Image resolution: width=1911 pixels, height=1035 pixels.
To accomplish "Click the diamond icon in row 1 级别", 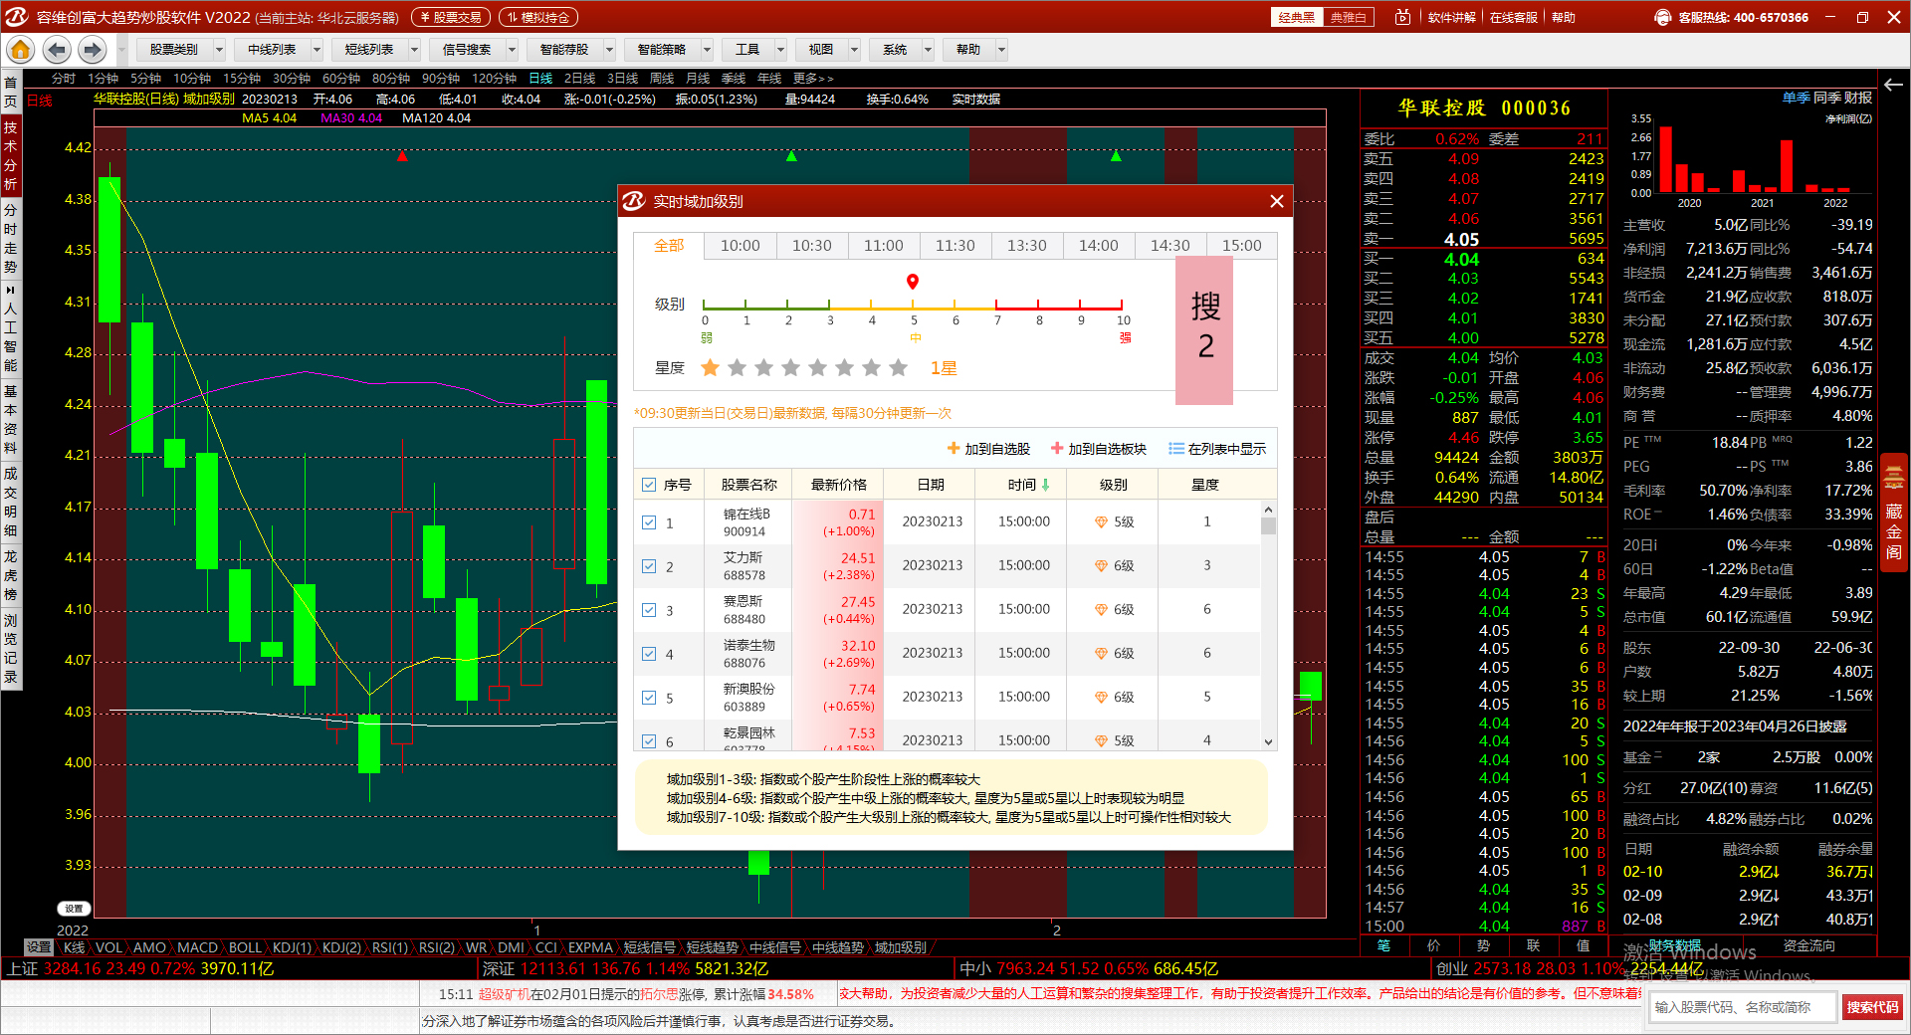I will (x=1101, y=522).
